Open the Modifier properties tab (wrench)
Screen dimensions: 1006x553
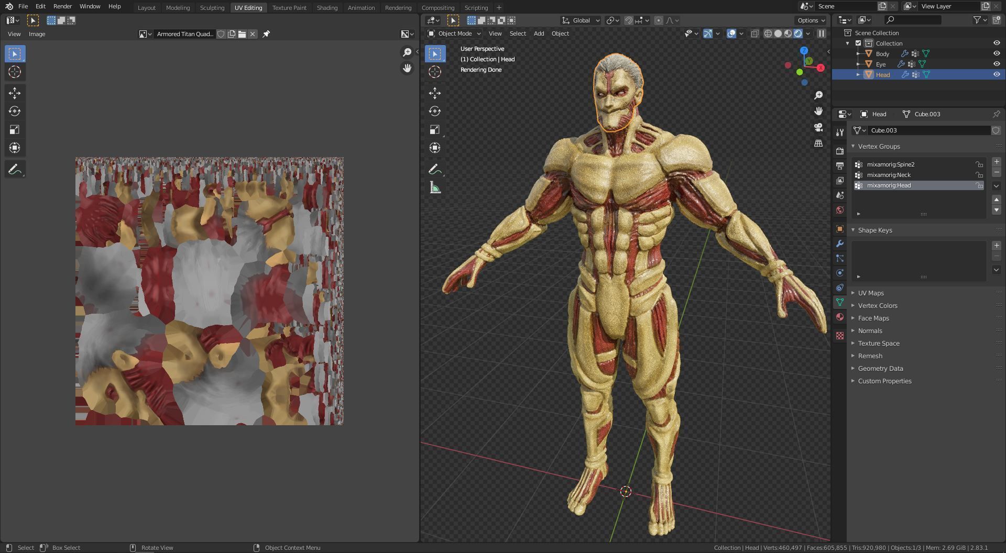pos(840,244)
